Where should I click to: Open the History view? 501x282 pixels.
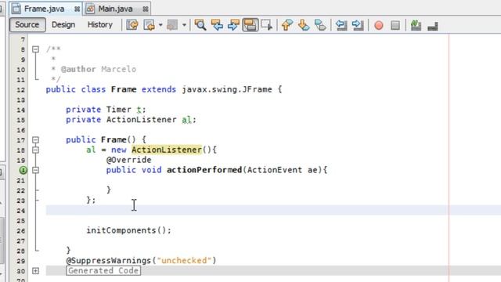tap(100, 24)
